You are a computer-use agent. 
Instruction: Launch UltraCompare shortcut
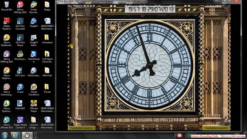point(34,72)
